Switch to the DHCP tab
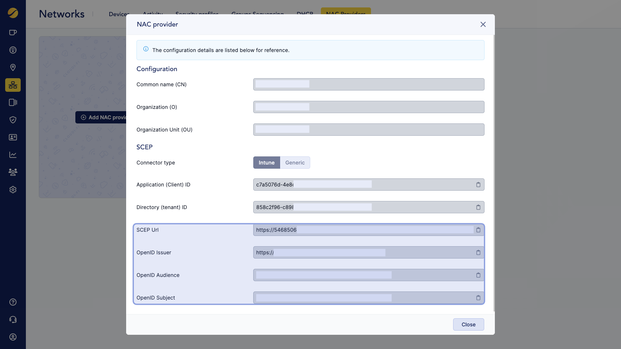Viewport: 621px width, 349px height. [304, 14]
